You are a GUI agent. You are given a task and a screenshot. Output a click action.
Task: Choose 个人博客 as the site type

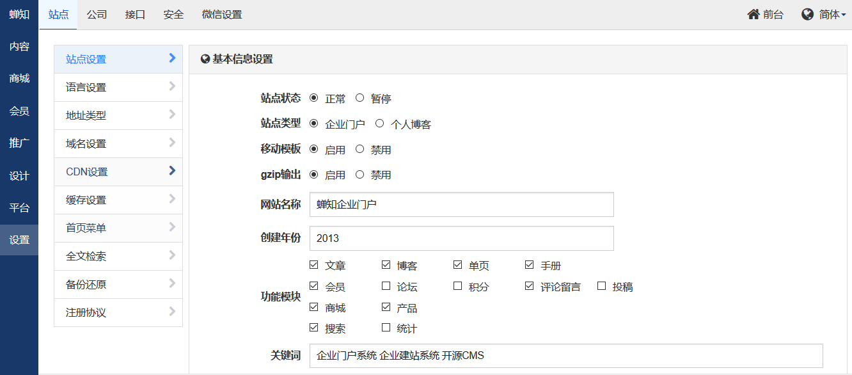click(379, 124)
